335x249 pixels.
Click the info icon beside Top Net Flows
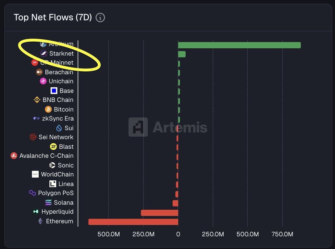(x=100, y=18)
